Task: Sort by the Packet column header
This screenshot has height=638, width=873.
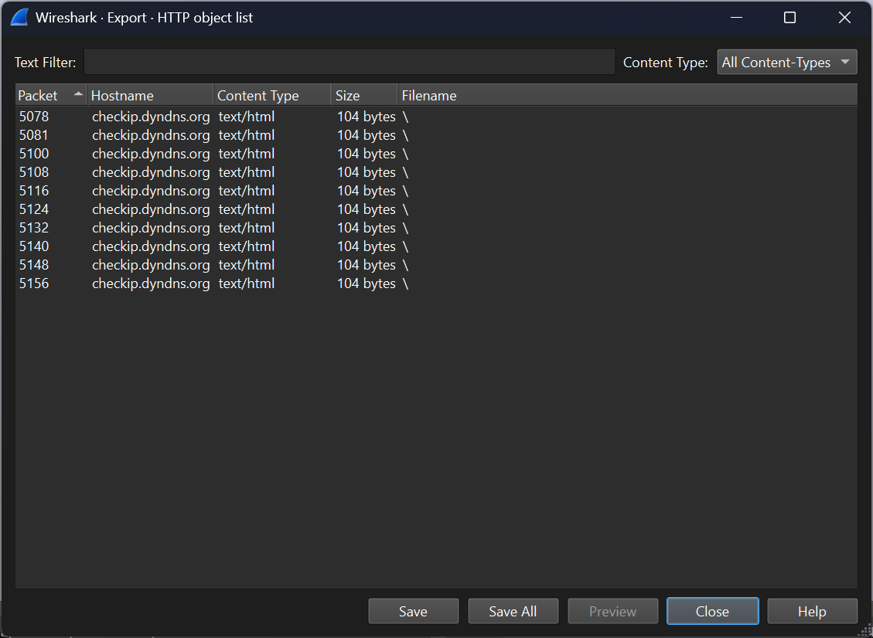Action: click(x=51, y=95)
